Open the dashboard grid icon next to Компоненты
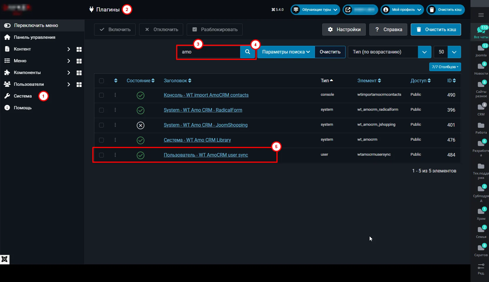This screenshot has width=489, height=282. tap(79, 73)
